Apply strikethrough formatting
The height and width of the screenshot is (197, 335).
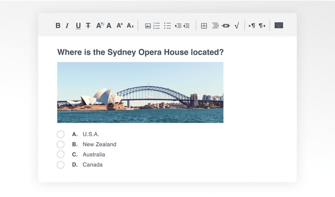[x=88, y=26]
